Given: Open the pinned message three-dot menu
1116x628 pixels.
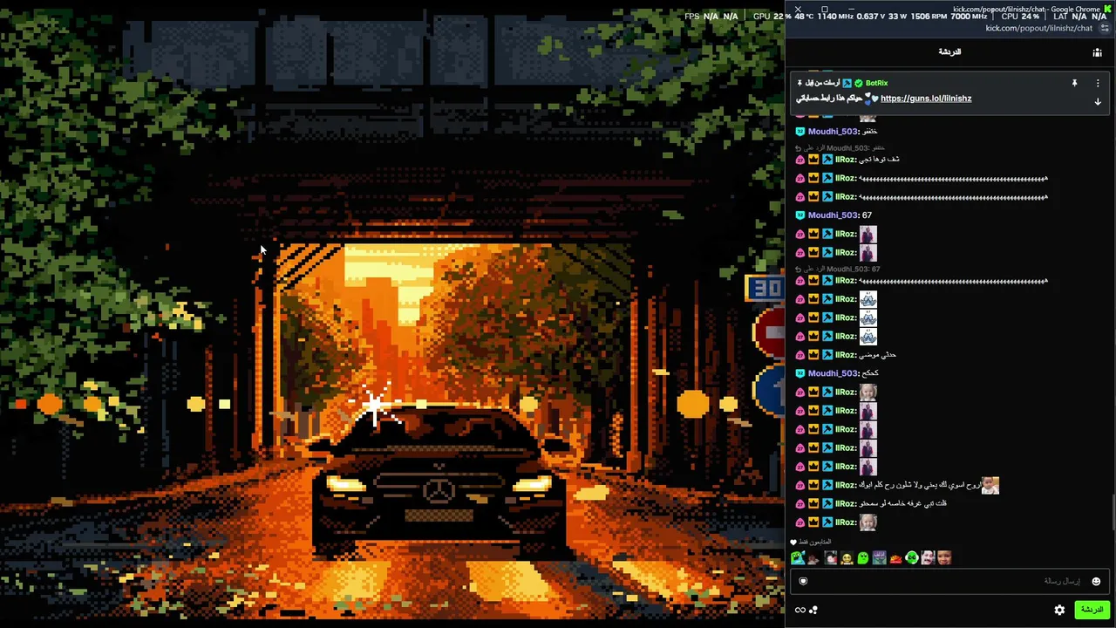Looking at the screenshot, I should click(1098, 83).
